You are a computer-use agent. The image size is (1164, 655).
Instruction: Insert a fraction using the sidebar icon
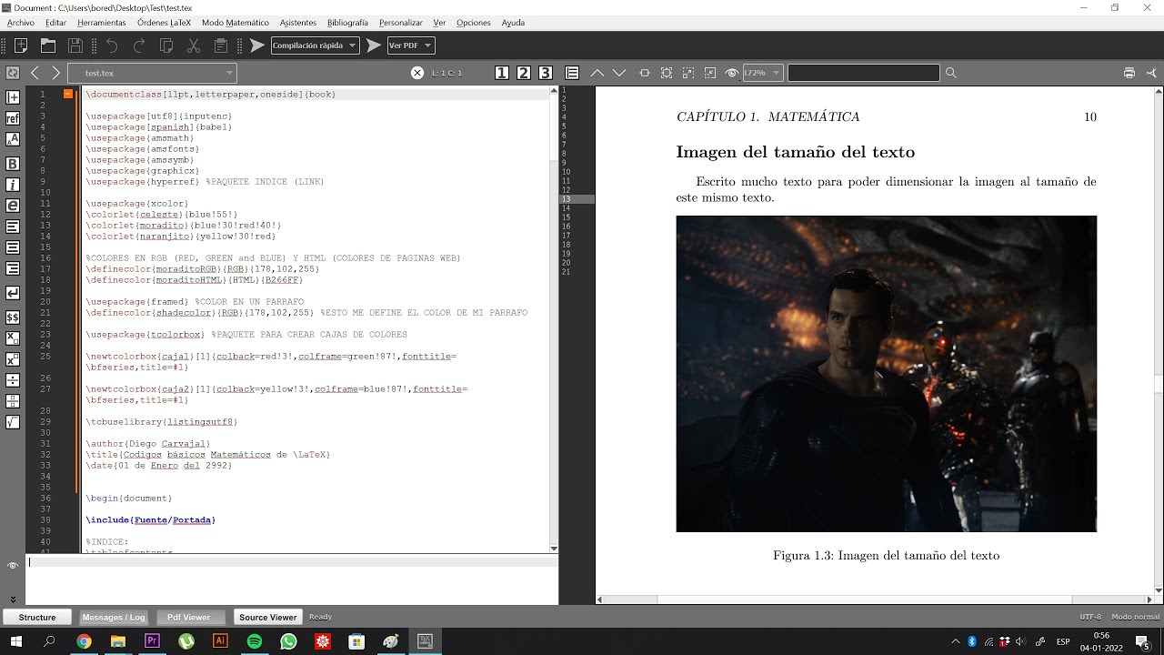coord(13,380)
